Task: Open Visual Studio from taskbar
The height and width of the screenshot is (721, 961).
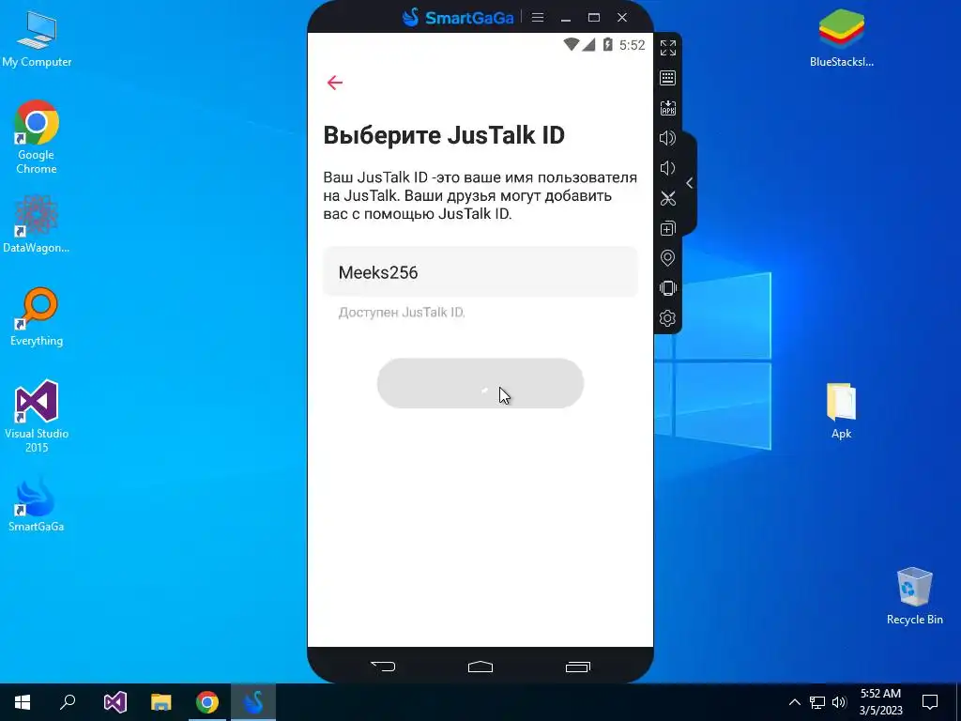Action: [x=114, y=702]
